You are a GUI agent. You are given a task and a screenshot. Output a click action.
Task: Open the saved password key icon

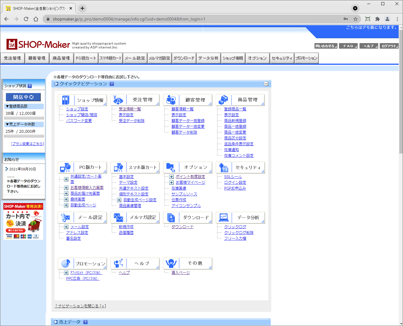click(346, 19)
